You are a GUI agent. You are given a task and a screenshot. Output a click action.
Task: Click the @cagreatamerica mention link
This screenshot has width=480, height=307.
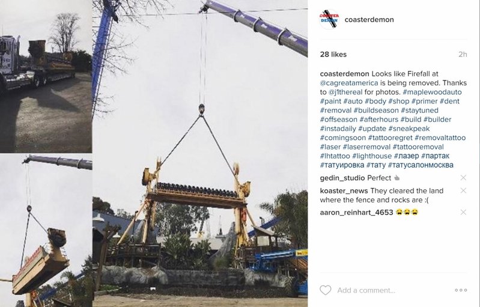click(349, 83)
